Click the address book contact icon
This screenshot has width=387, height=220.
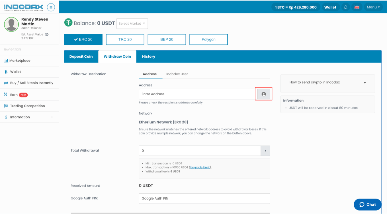(264, 94)
